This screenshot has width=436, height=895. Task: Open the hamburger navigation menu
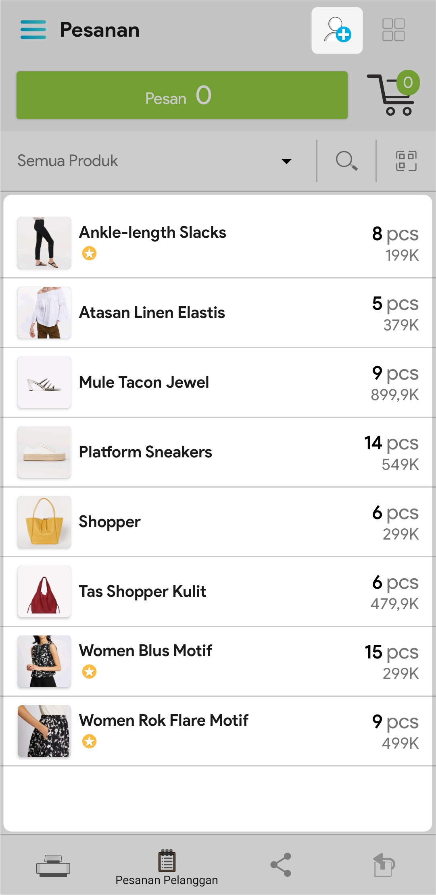(x=33, y=30)
